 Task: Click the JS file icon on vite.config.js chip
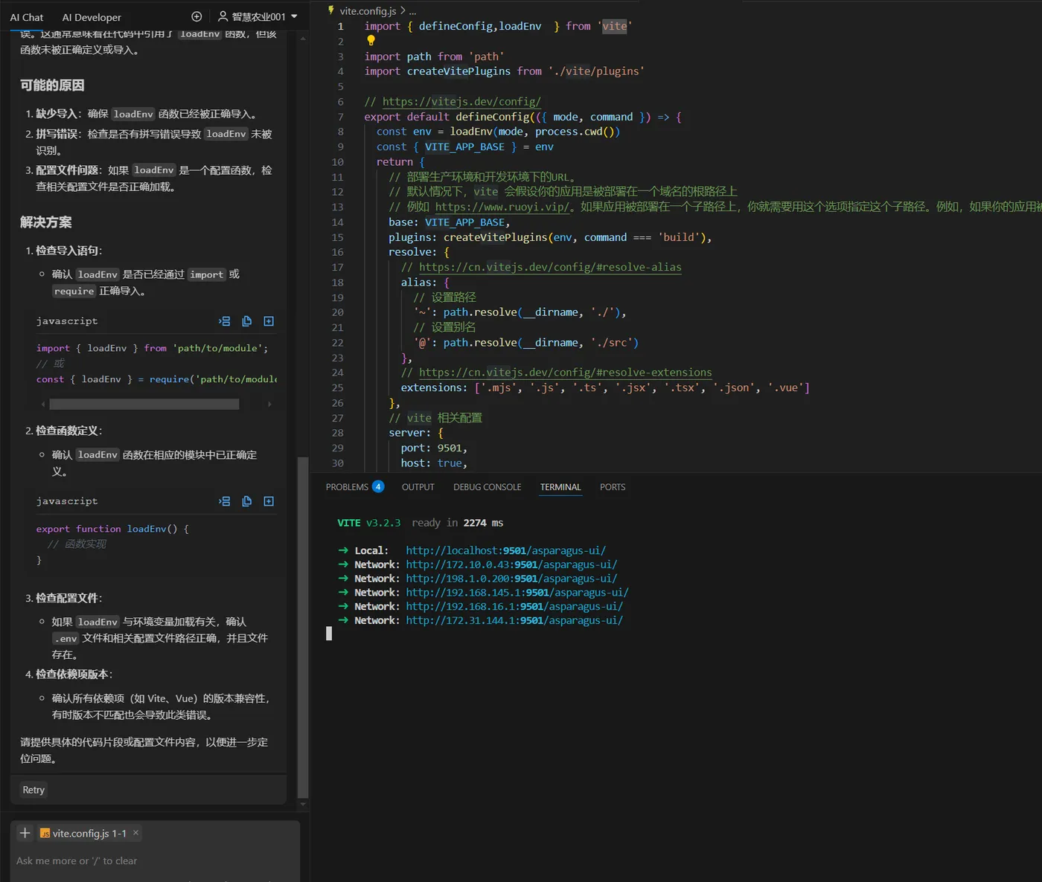point(45,834)
